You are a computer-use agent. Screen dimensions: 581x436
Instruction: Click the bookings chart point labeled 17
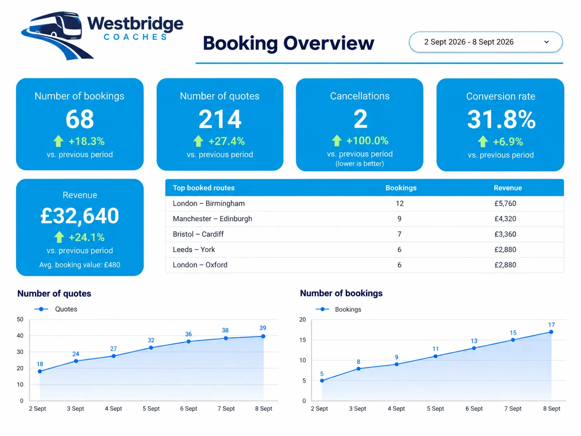click(551, 332)
